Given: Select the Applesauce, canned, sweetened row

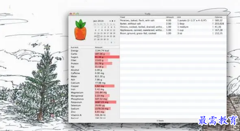Looking at the screenshot, I should tap(173, 30).
